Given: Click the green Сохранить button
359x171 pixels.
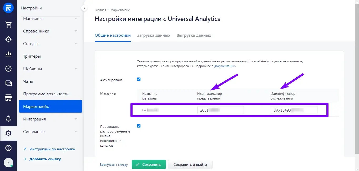Looking at the screenshot, I should coord(149,164).
